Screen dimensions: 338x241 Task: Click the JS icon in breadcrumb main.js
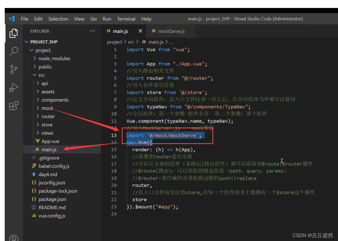coord(144,42)
